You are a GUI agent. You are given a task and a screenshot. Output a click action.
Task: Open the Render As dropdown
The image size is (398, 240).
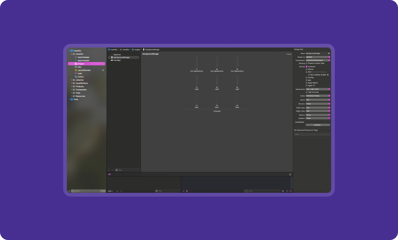point(318,57)
